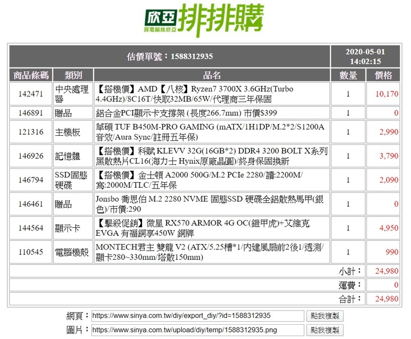Click the 電腦機殼 category cell
Screen dimensions: 411x339
tap(73, 252)
